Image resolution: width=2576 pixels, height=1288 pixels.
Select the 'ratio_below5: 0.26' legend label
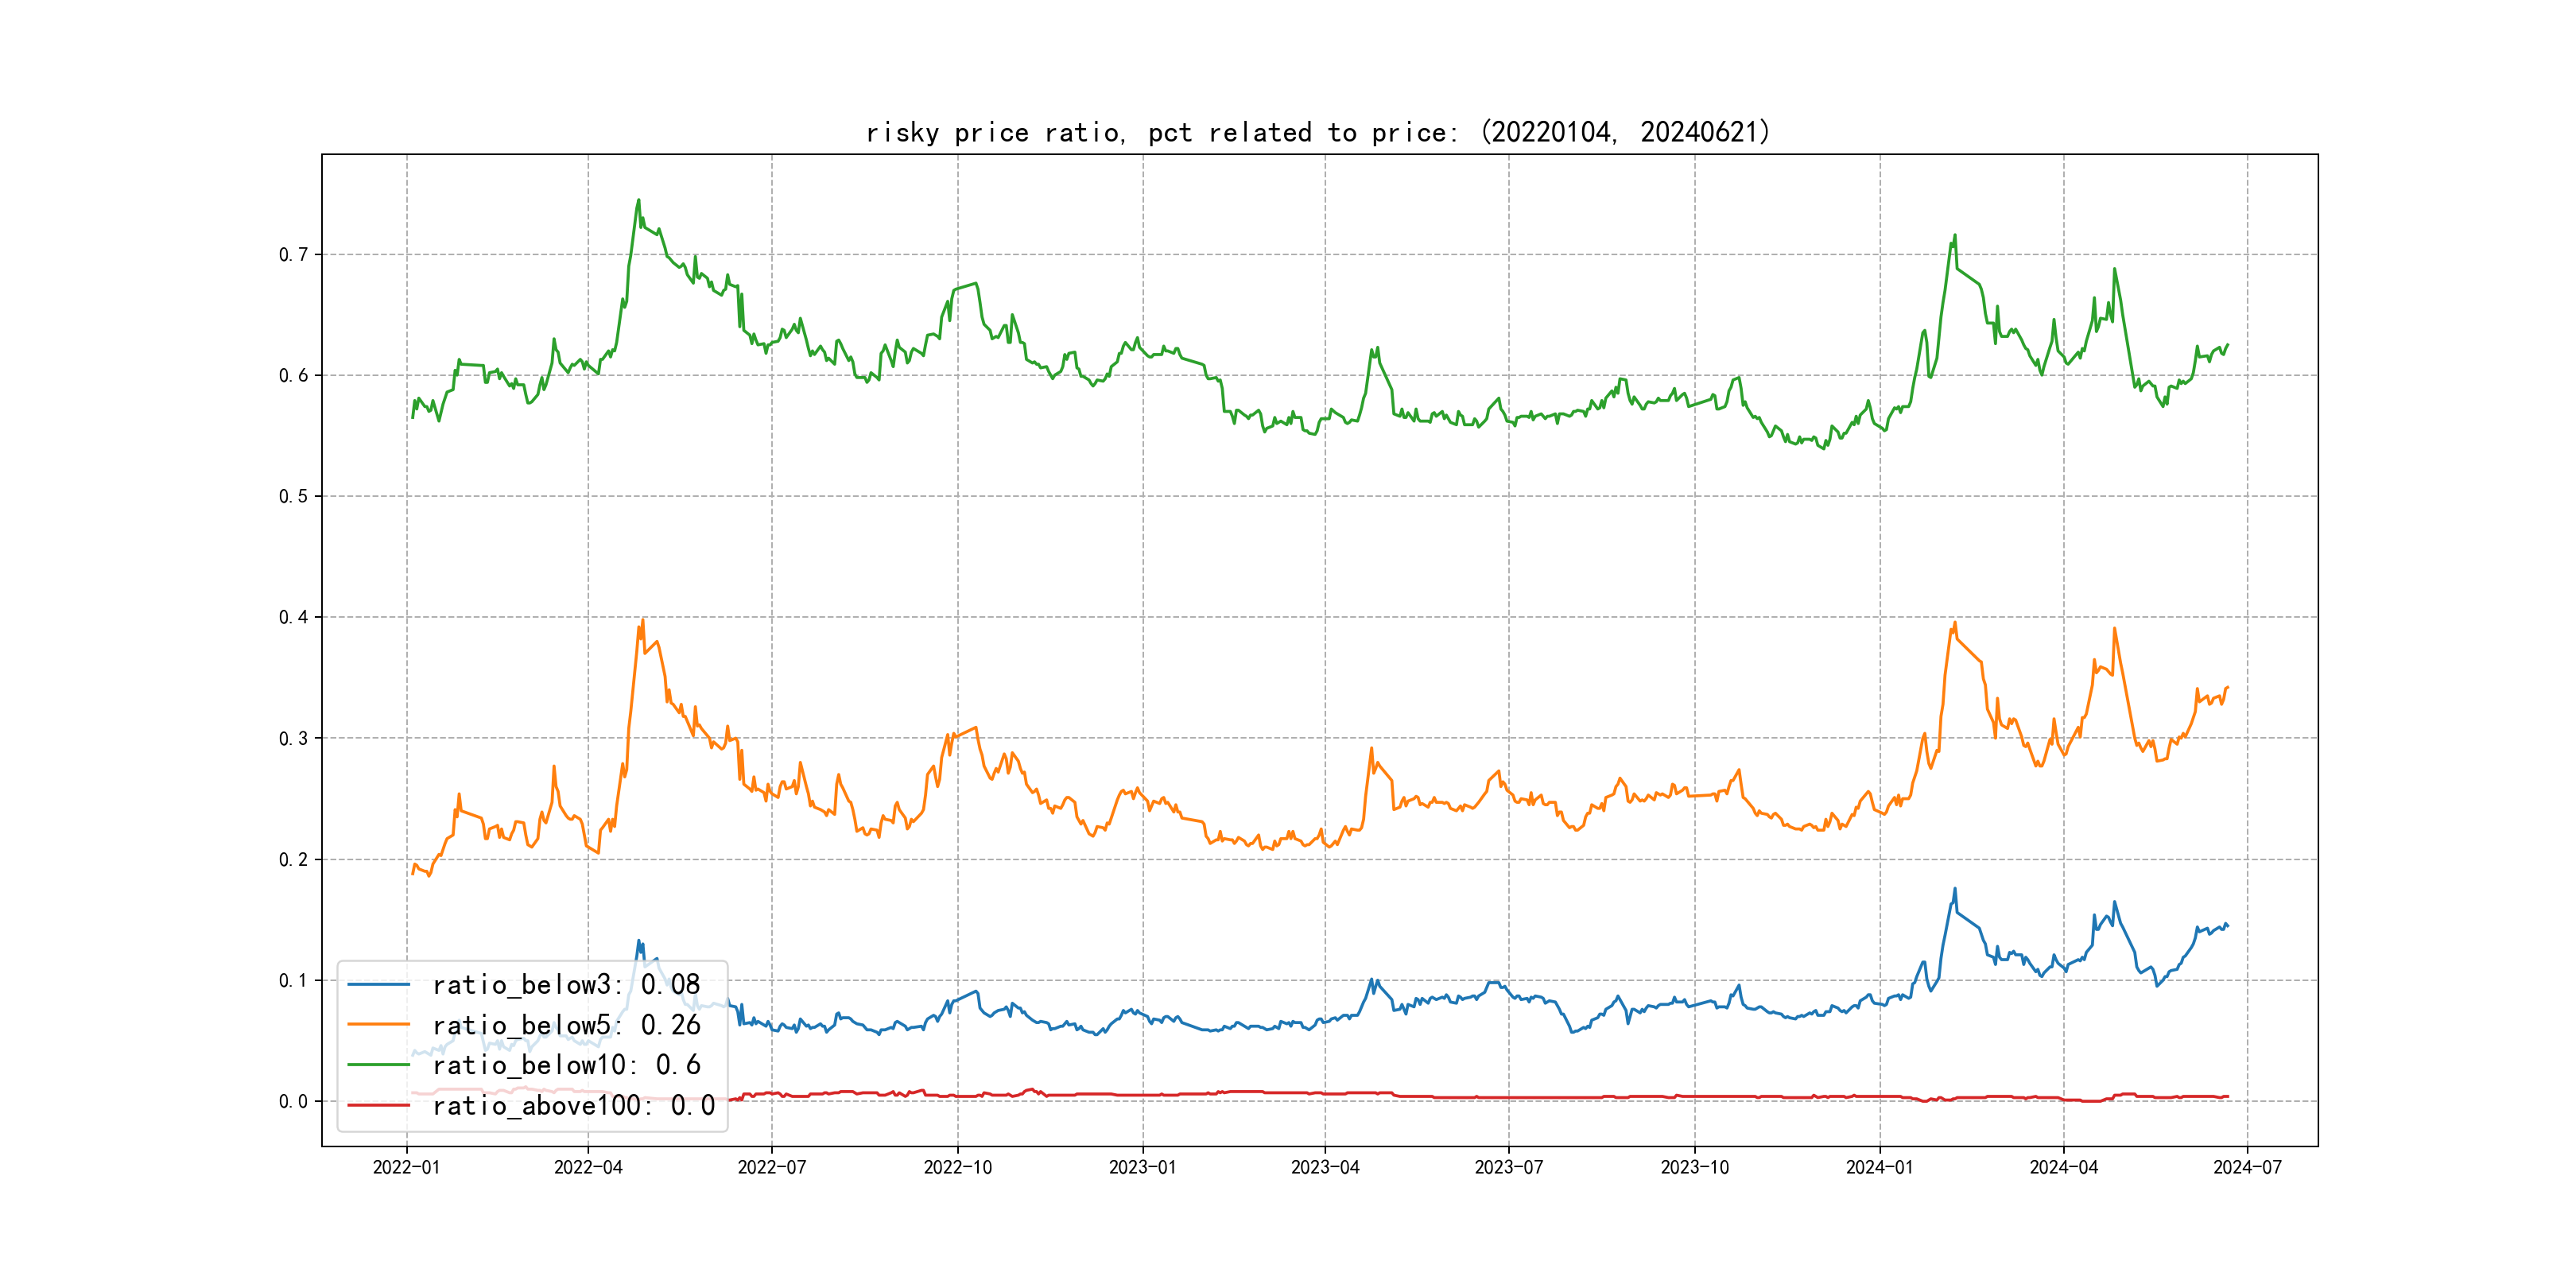(566, 1025)
